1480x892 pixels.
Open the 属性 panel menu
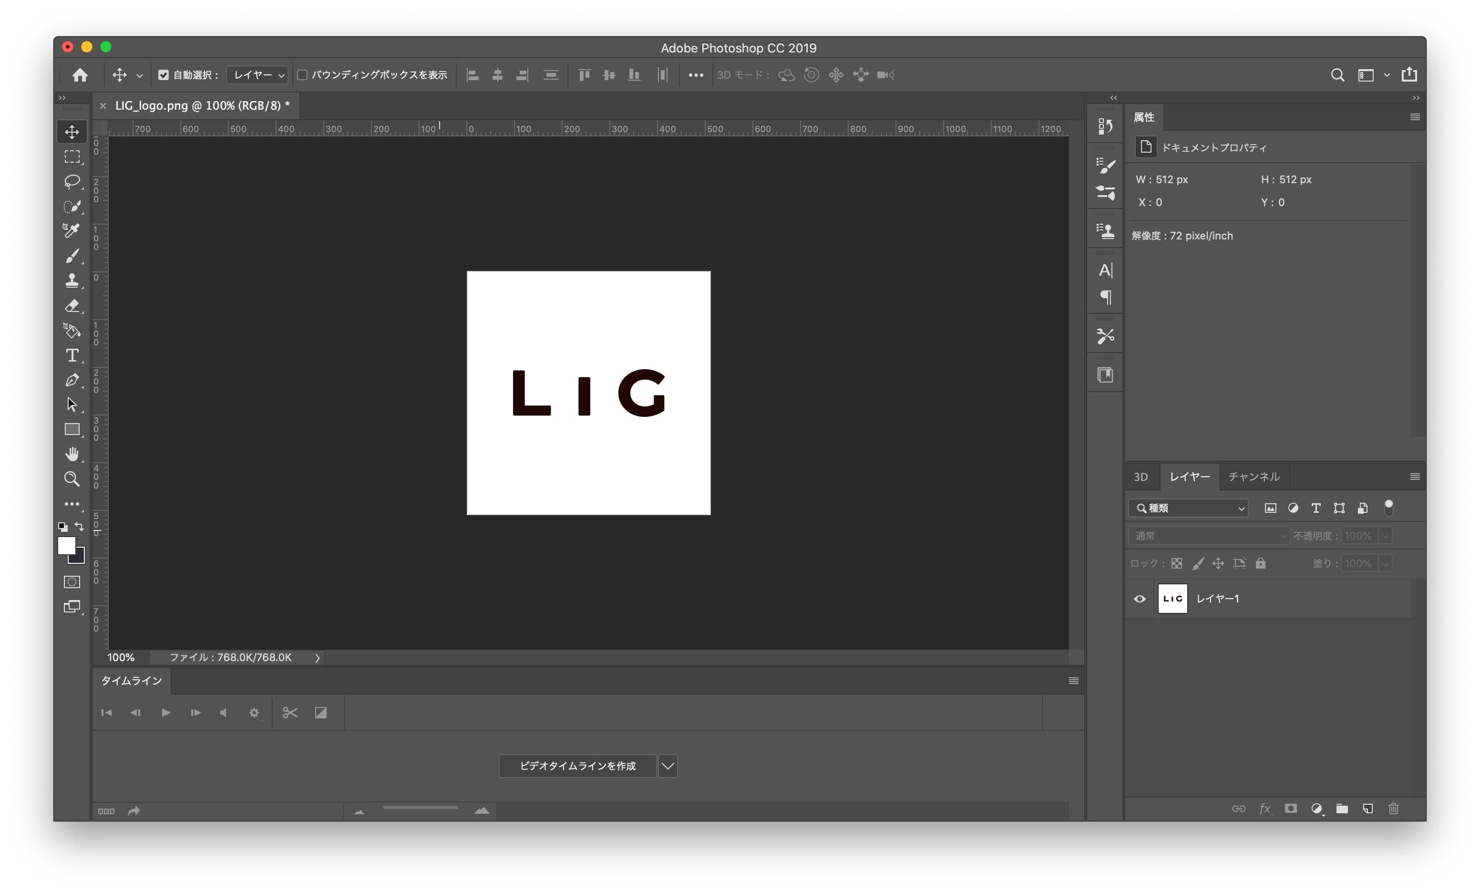click(x=1415, y=117)
